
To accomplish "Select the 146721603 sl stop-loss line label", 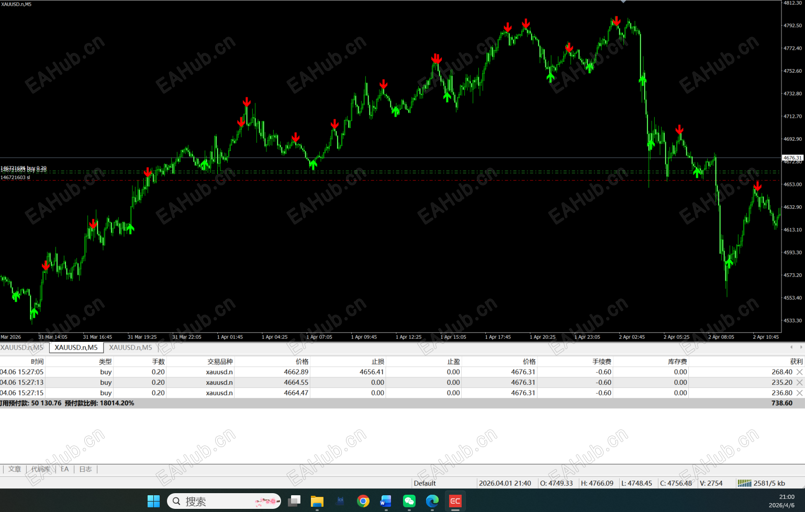I will pyautogui.click(x=16, y=177).
